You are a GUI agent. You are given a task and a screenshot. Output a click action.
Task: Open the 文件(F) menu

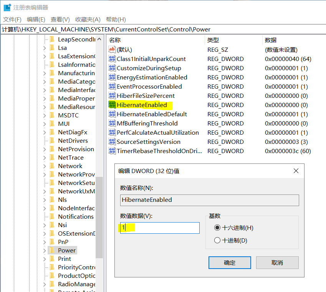click(12, 20)
